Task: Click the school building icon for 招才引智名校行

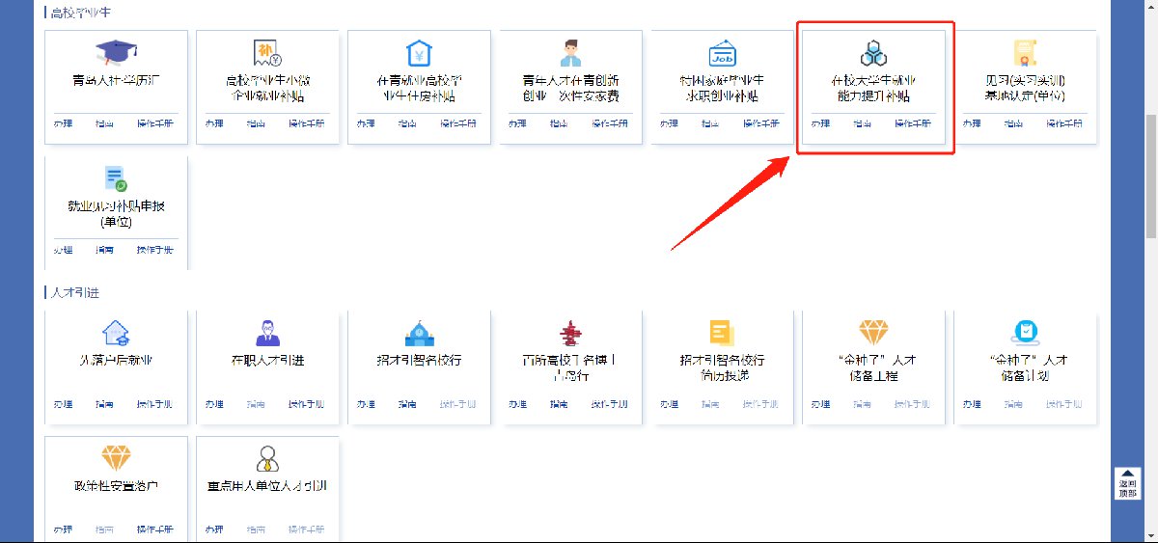Action: [419, 333]
